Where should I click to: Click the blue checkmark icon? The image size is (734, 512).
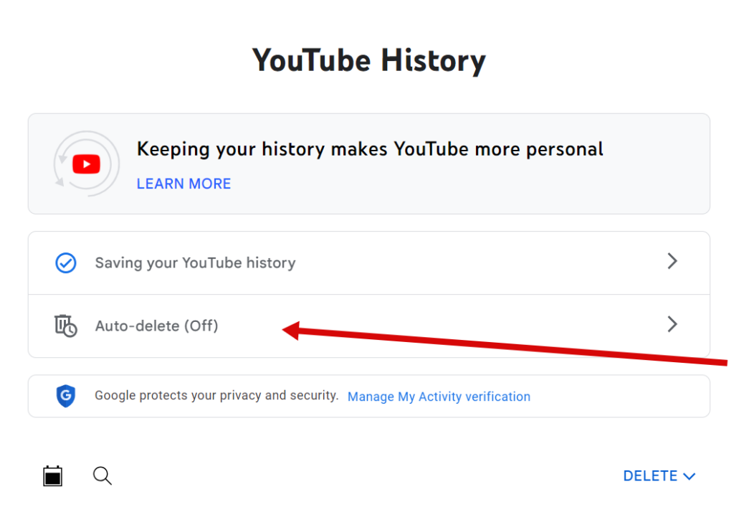pos(65,262)
